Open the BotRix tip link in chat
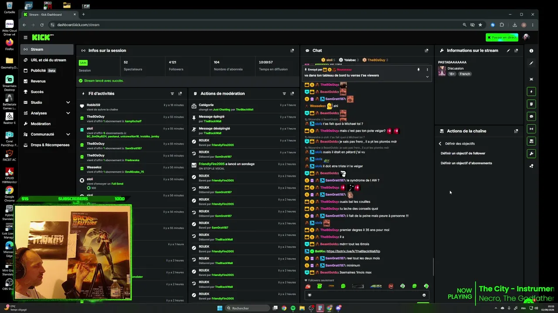This screenshot has height=313, width=558. click(x=353, y=251)
